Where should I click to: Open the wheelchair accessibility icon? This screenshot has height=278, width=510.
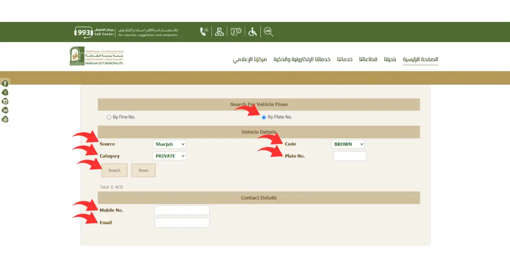click(253, 31)
